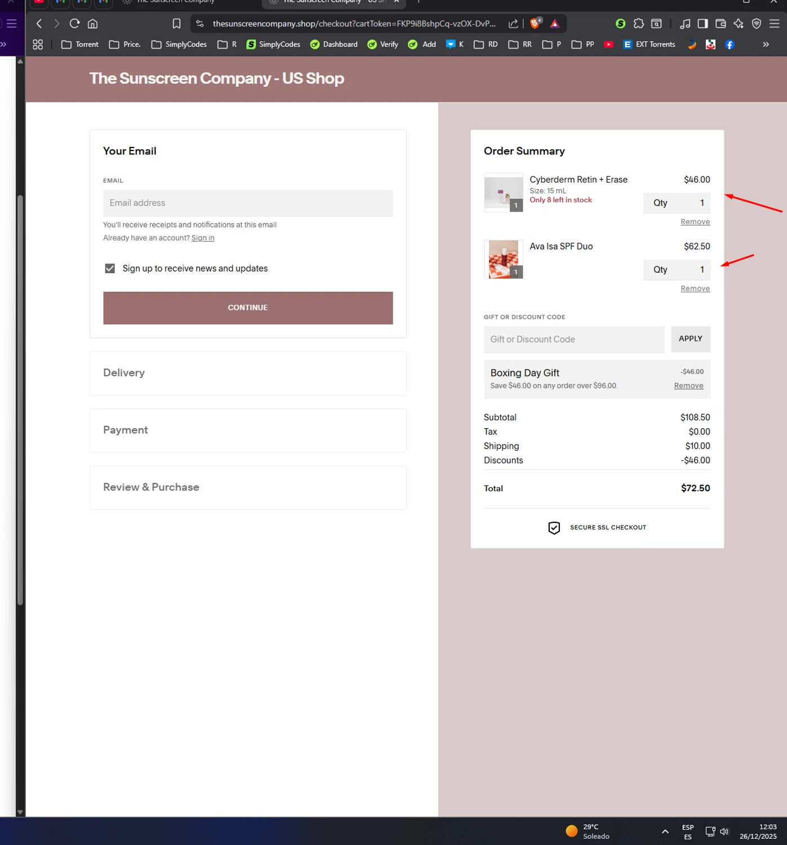Open Brave Shields lion icon

click(x=536, y=23)
